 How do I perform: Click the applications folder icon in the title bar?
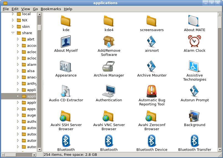[x=5, y=3]
